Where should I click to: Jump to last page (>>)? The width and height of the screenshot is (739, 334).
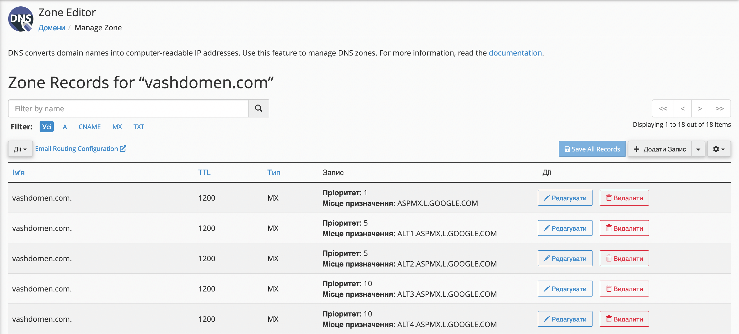click(720, 108)
